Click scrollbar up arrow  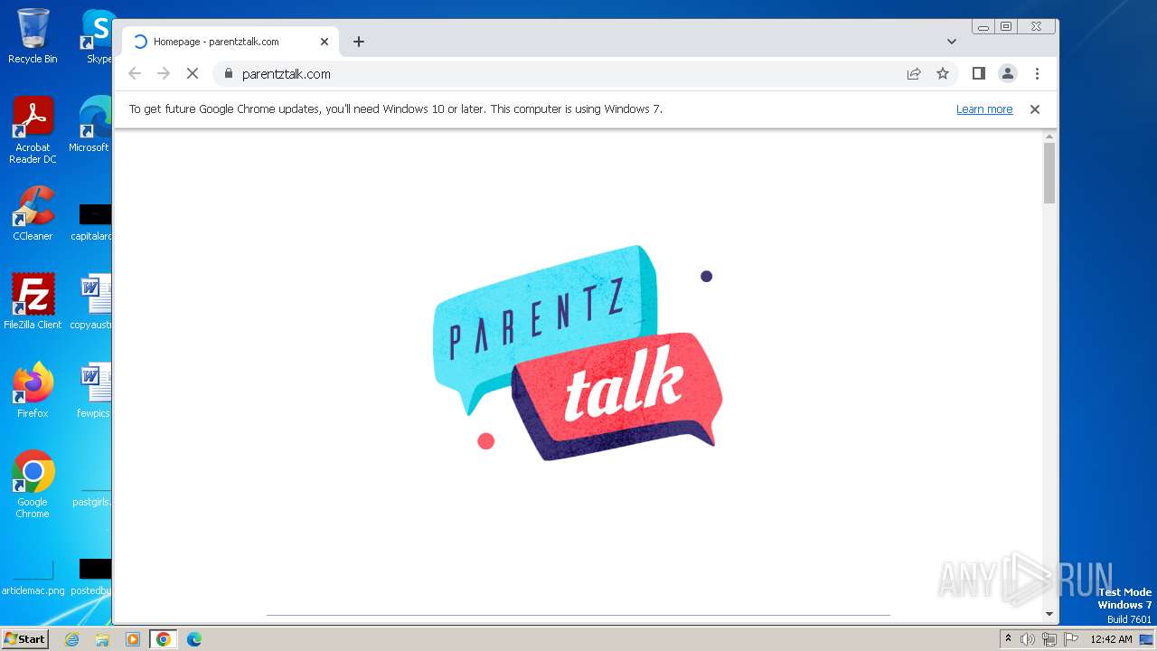[1049, 137]
